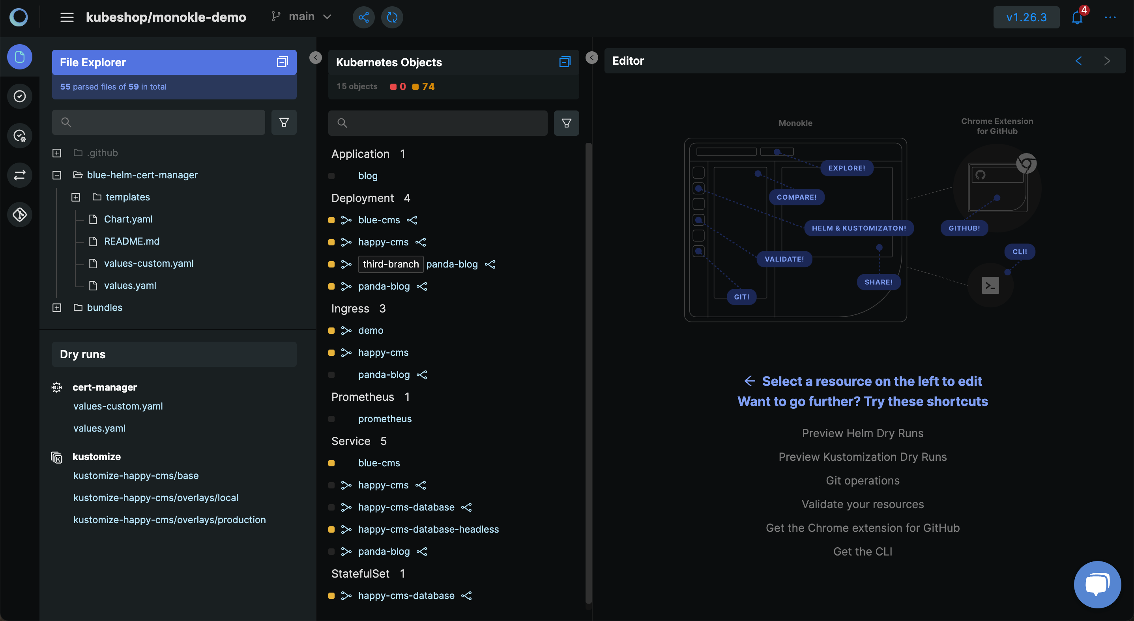Screen dimensions: 1134x621
Task: Collapse the blue-helm-cert-manager folder
Action: click(57, 175)
